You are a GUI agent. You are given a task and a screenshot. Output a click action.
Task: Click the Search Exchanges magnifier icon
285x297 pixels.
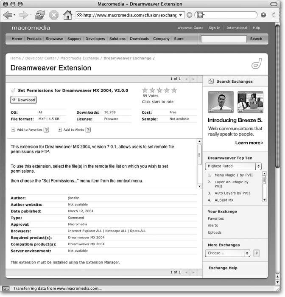(210, 81)
